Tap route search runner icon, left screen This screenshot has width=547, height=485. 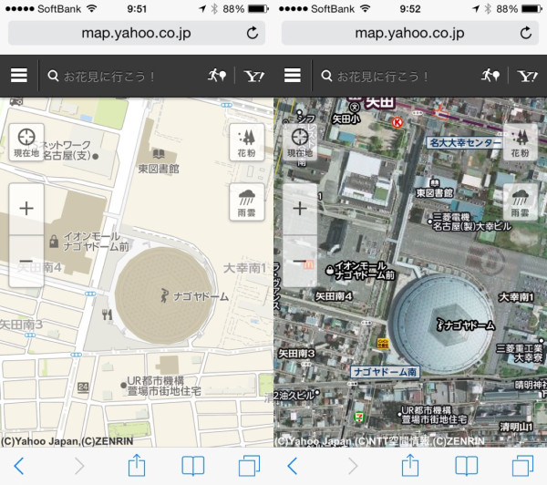[x=217, y=76]
